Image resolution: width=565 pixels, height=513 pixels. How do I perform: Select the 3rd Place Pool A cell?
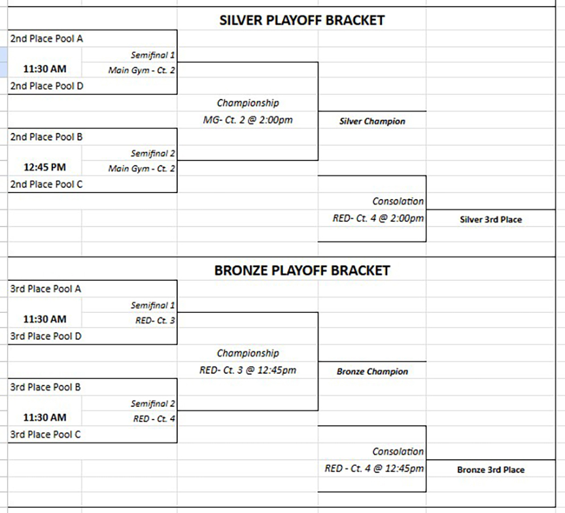point(46,289)
